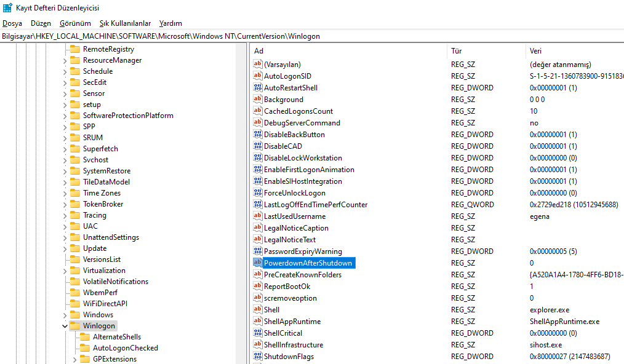
Task: Click the ShellCritical DWORD icon
Action: [257, 333]
